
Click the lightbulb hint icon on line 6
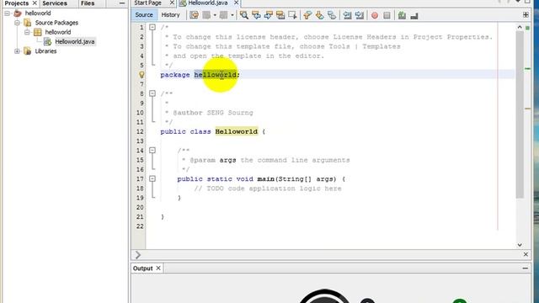141,75
